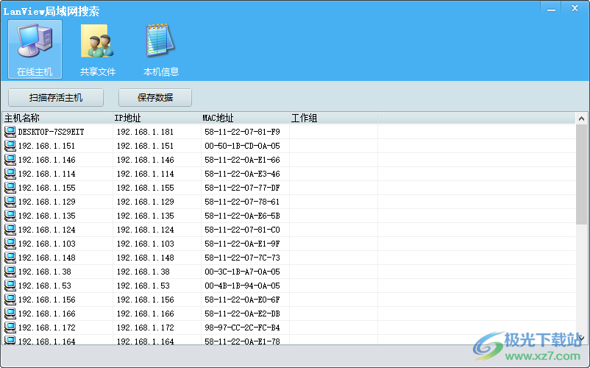The width and height of the screenshot is (590, 368).
Task: Minimize the LanView window
Action: pos(551,9)
